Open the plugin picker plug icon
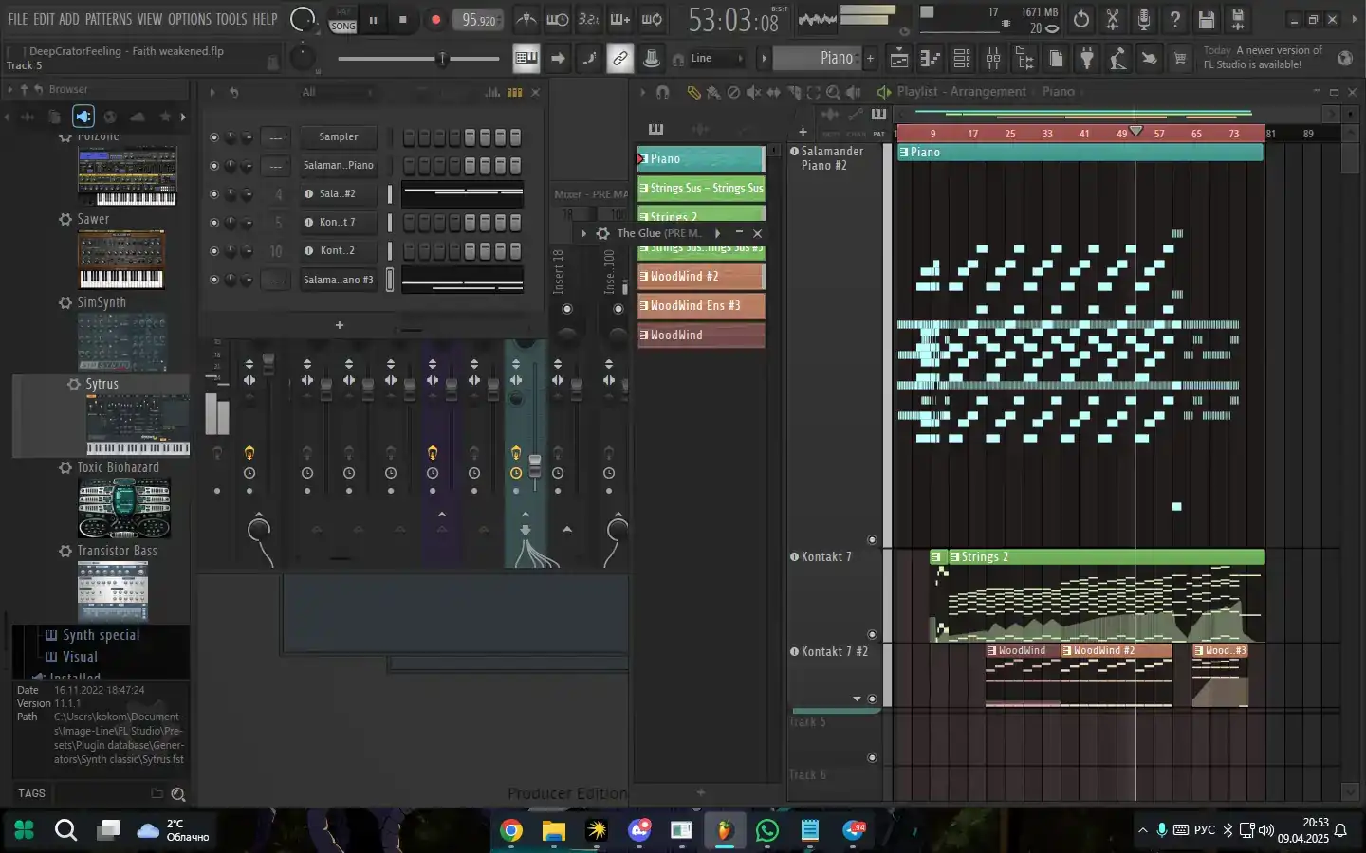 click(x=1087, y=59)
